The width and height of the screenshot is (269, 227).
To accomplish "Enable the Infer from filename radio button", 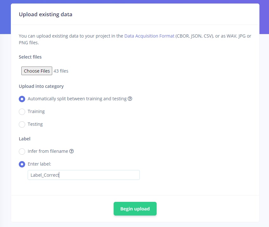I will click(22, 152).
